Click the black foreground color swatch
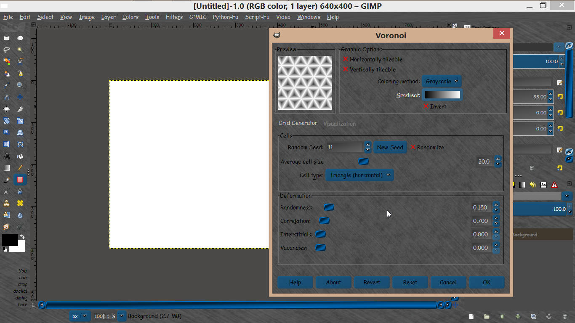The height and width of the screenshot is (323, 575). pos(10,240)
